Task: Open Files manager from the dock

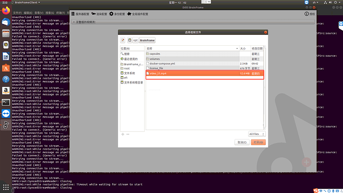Action: click(6, 33)
